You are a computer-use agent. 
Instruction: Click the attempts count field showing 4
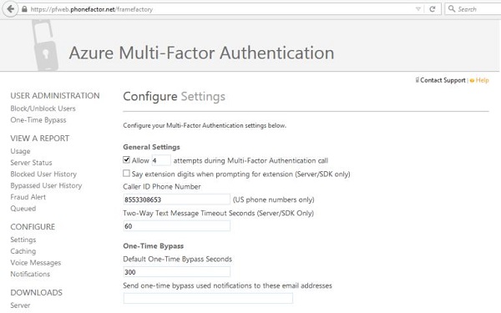161,160
